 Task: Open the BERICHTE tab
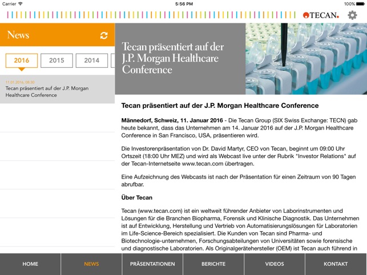click(213, 264)
